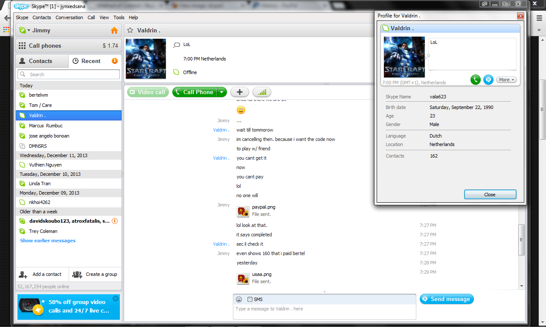Click Add a contact
Viewport: 546px width, 327px height.
(42, 275)
